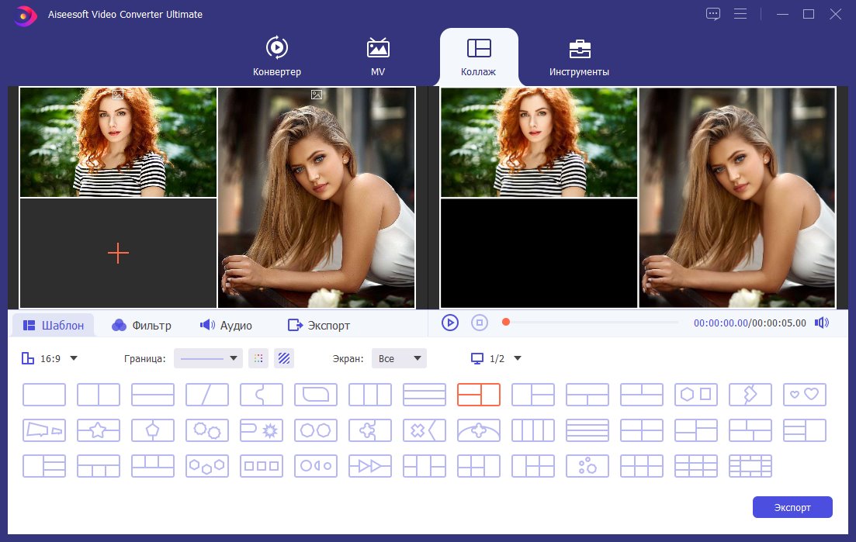The width and height of the screenshot is (856, 542).
Task: Select the heart shapes collage template
Action: point(804,395)
